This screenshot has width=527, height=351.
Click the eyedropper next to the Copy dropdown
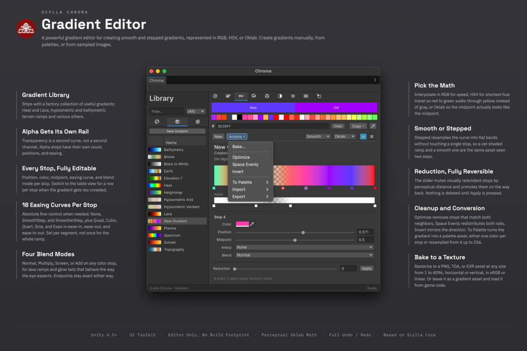pyautogui.click(x=373, y=126)
